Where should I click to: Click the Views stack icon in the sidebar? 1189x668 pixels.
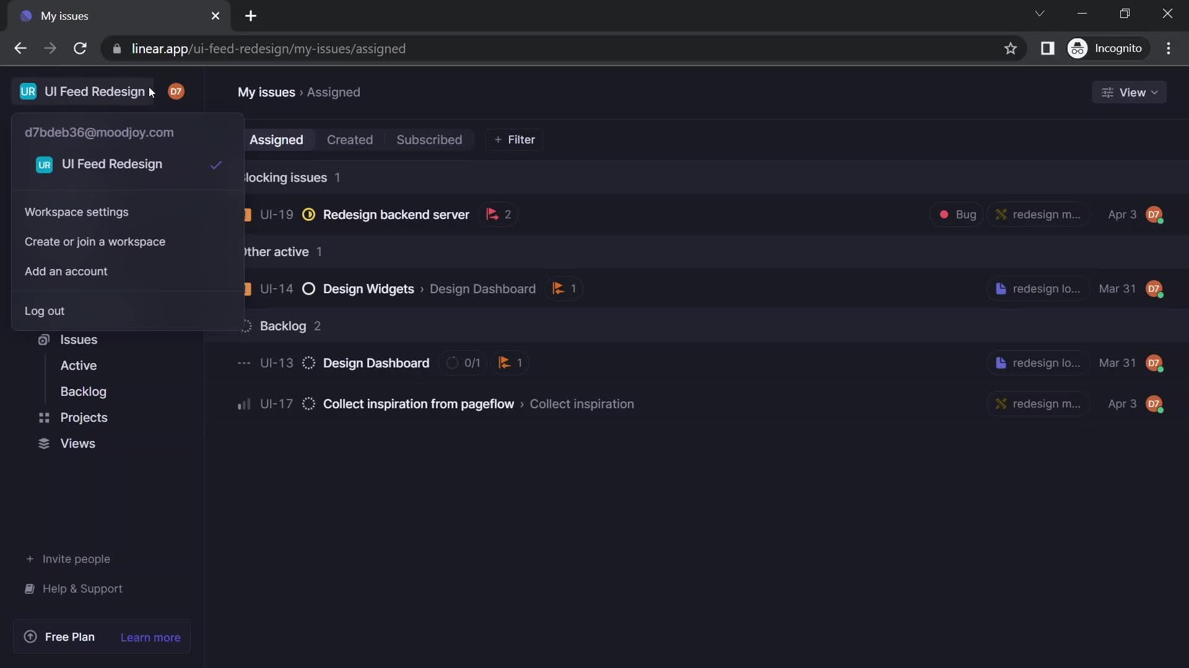click(43, 443)
